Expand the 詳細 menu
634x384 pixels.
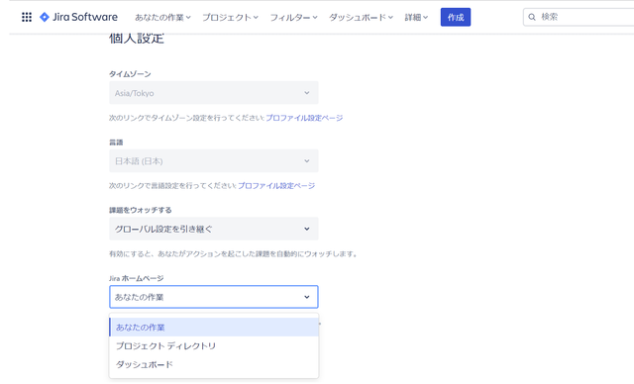tap(416, 18)
